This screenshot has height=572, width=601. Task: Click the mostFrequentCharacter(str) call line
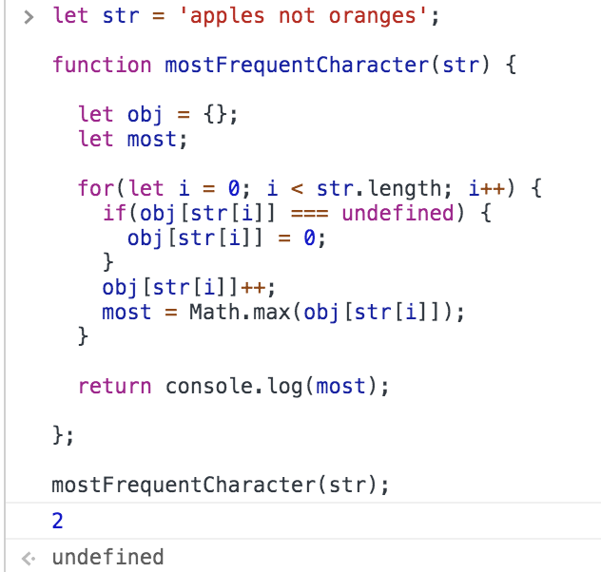(x=221, y=485)
